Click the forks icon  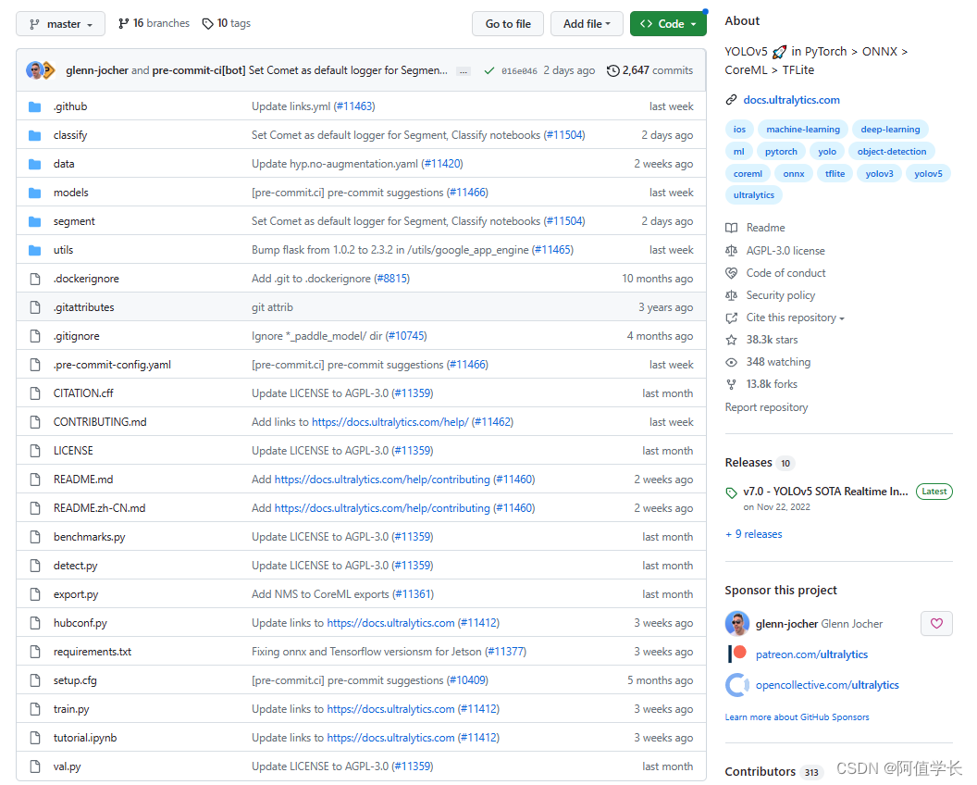[x=732, y=385]
